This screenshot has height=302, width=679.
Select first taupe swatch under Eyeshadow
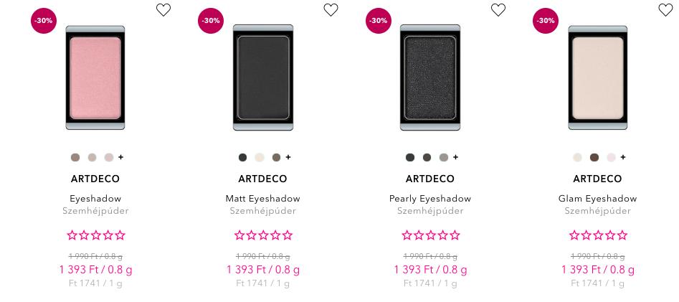pos(75,157)
